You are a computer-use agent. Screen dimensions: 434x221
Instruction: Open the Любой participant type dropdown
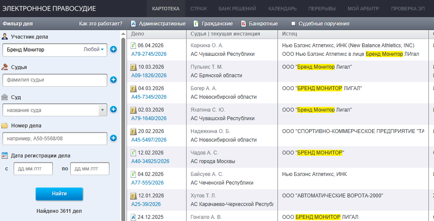[x=93, y=49]
